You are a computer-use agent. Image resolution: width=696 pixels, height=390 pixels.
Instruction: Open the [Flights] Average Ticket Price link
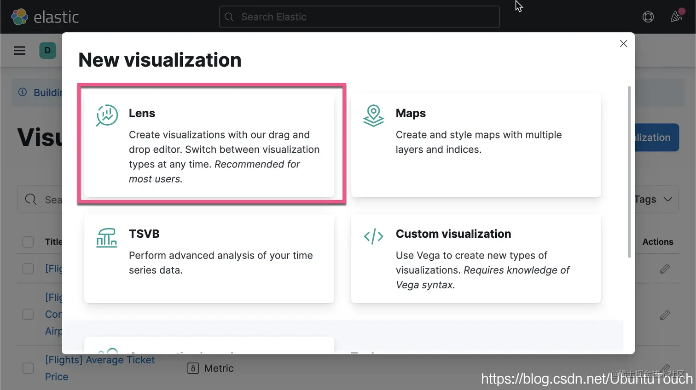100,368
